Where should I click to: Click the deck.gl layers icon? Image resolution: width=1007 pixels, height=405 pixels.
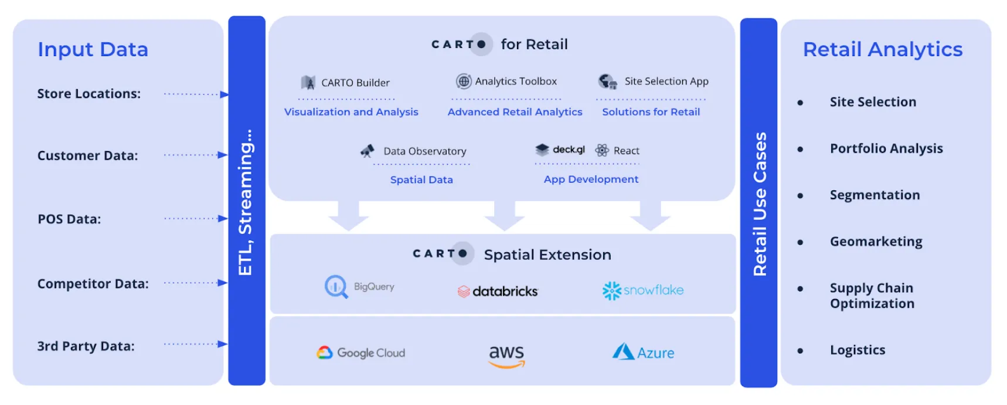[x=542, y=150]
